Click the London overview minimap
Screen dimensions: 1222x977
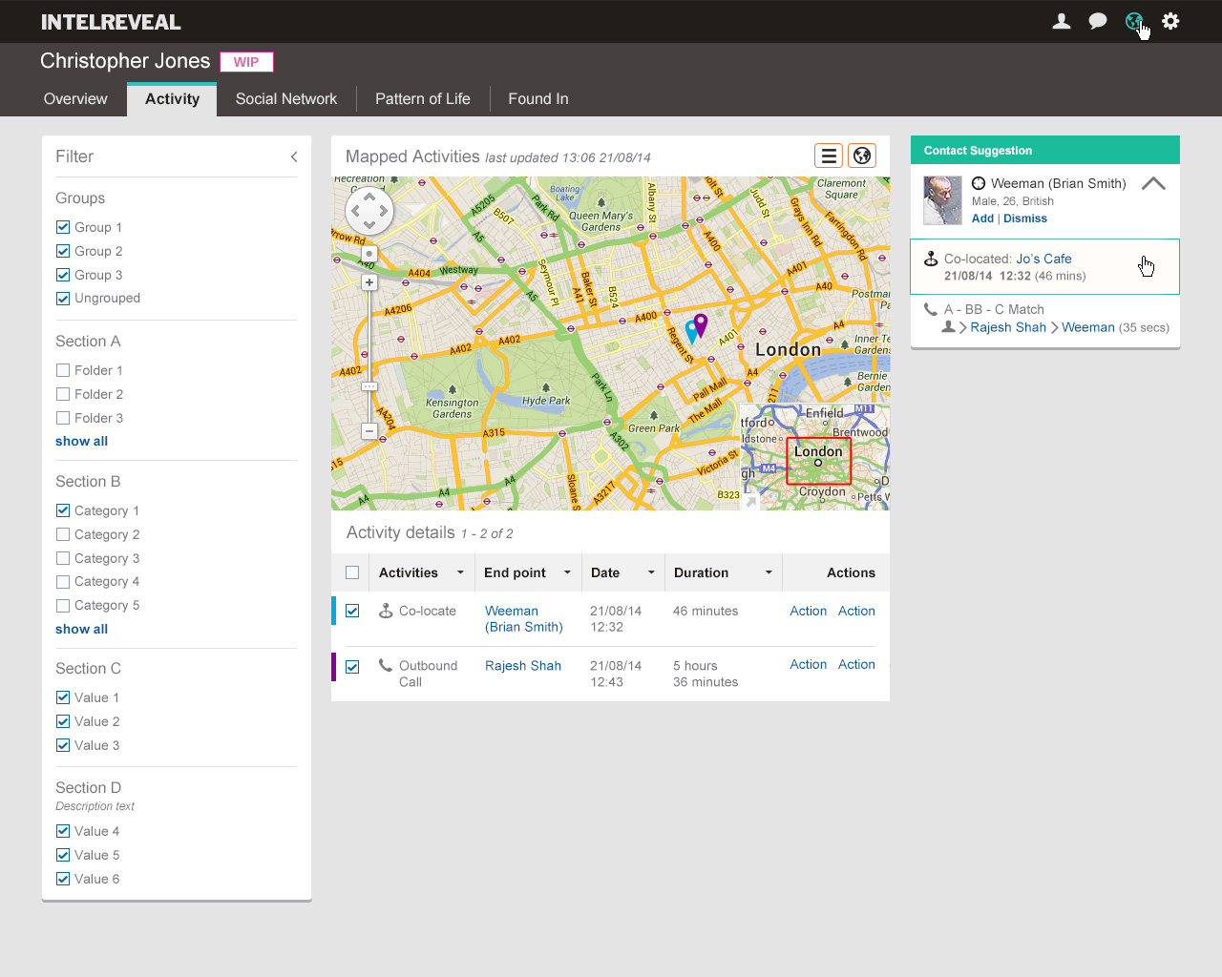815,457
